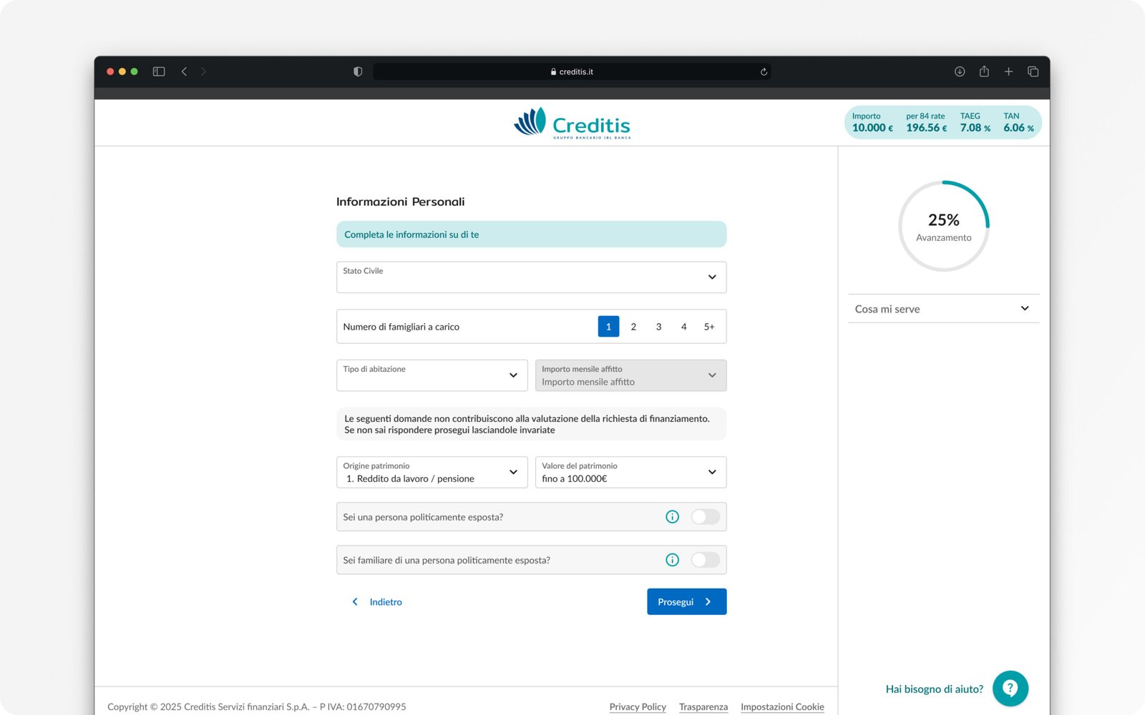The image size is (1145, 715).
Task: Click the Prosegui button
Action: tap(686, 602)
